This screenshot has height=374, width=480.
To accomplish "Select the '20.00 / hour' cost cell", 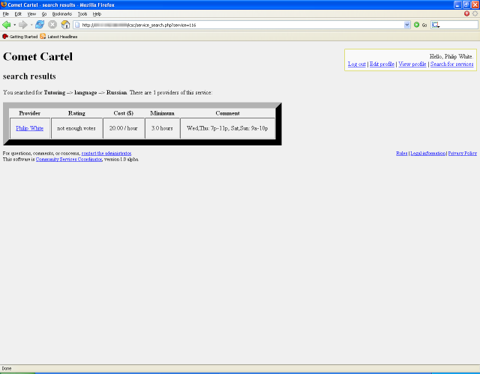I will [123, 128].
